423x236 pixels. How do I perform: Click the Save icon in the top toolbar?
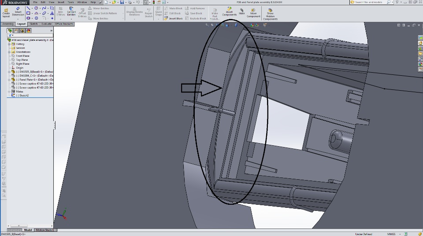pyautogui.click(x=122, y=2)
